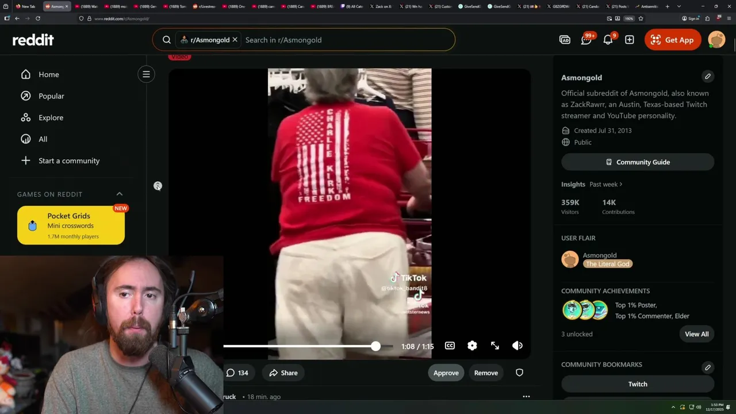Reset the 190% zoom level indicator
Viewport: 736px width, 414px height.
tap(629, 18)
